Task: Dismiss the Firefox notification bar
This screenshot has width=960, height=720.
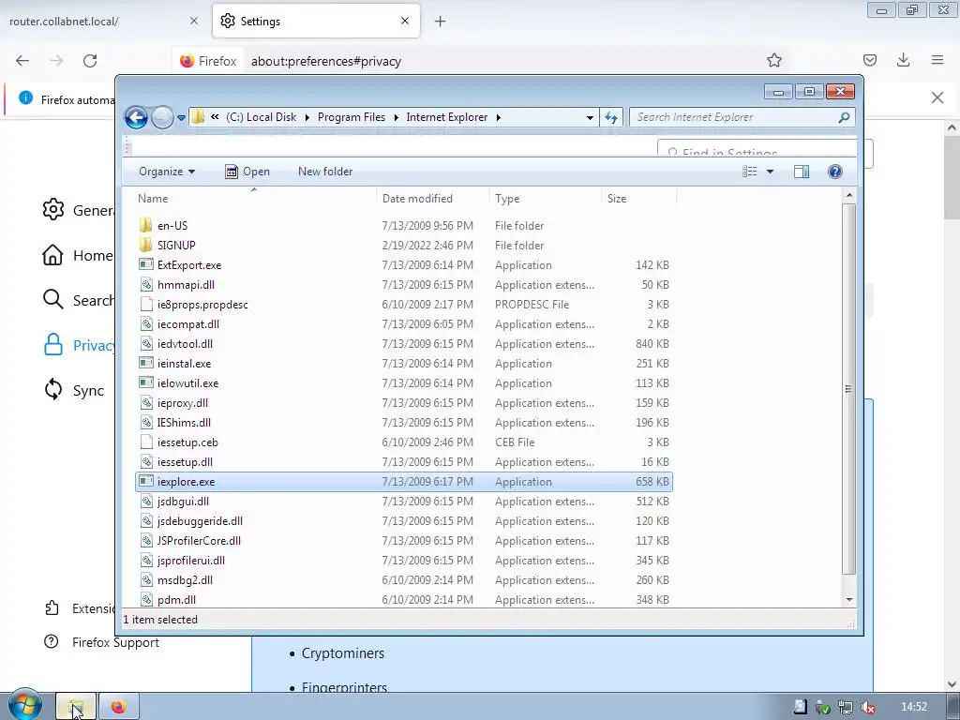Action: (x=937, y=97)
